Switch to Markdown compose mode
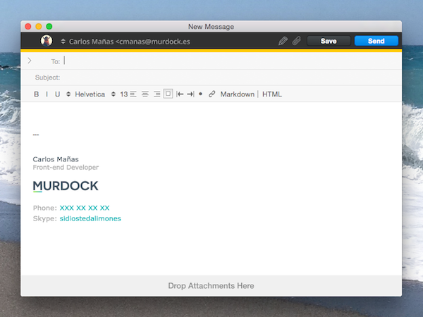Screen dimensions: 423x317 coord(238,94)
